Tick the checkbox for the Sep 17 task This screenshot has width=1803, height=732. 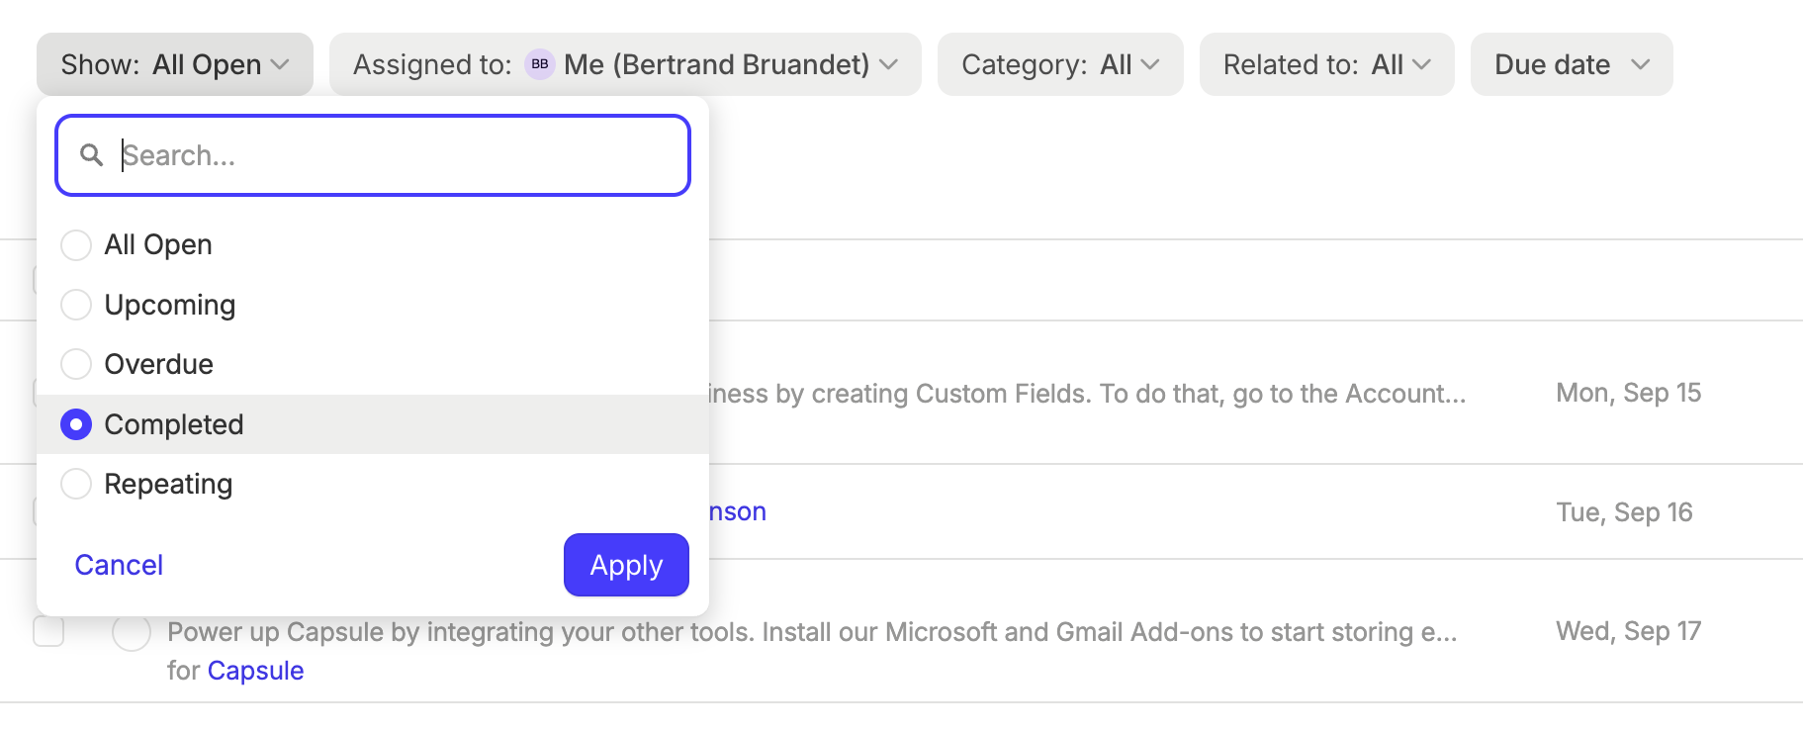coord(48,631)
